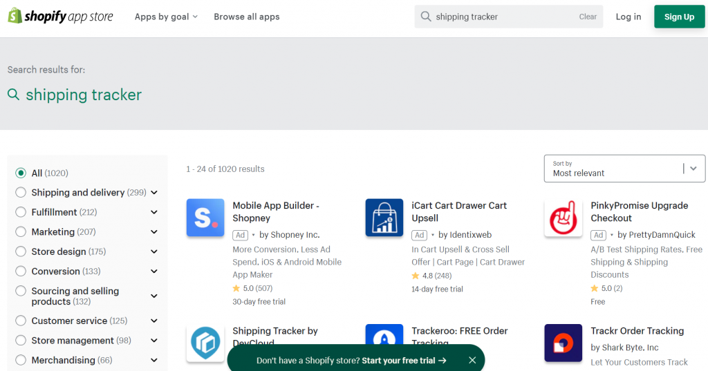
Task: Expand the Fulfillment category chevron
Action: (x=154, y=212)
